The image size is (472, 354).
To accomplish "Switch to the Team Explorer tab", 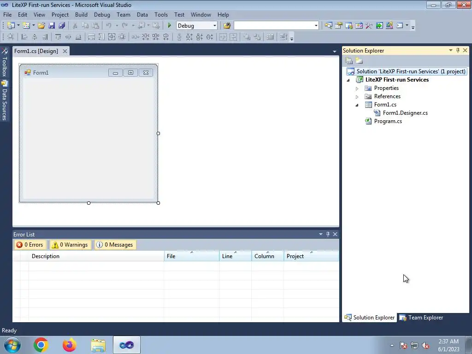I will 421,318.
